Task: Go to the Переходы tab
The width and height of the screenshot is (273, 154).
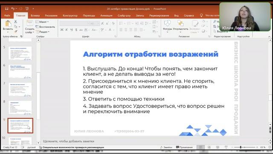Action: point(89,15)
